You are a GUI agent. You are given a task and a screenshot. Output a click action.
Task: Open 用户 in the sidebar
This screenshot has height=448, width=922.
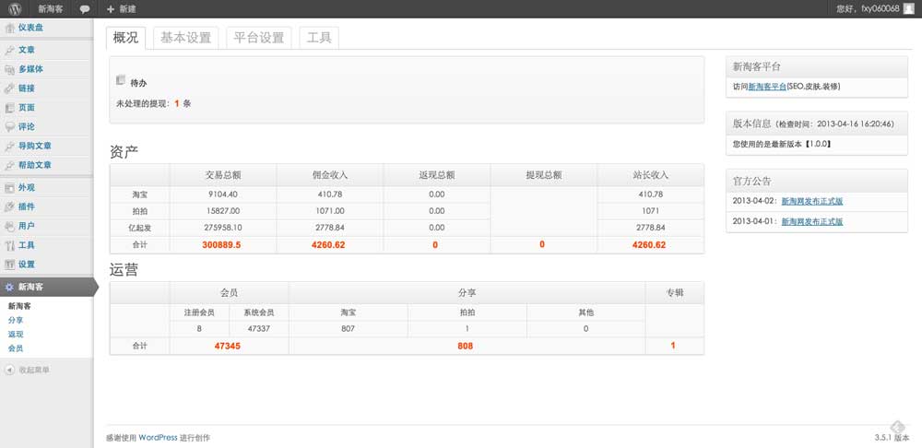tap(27, 226)
